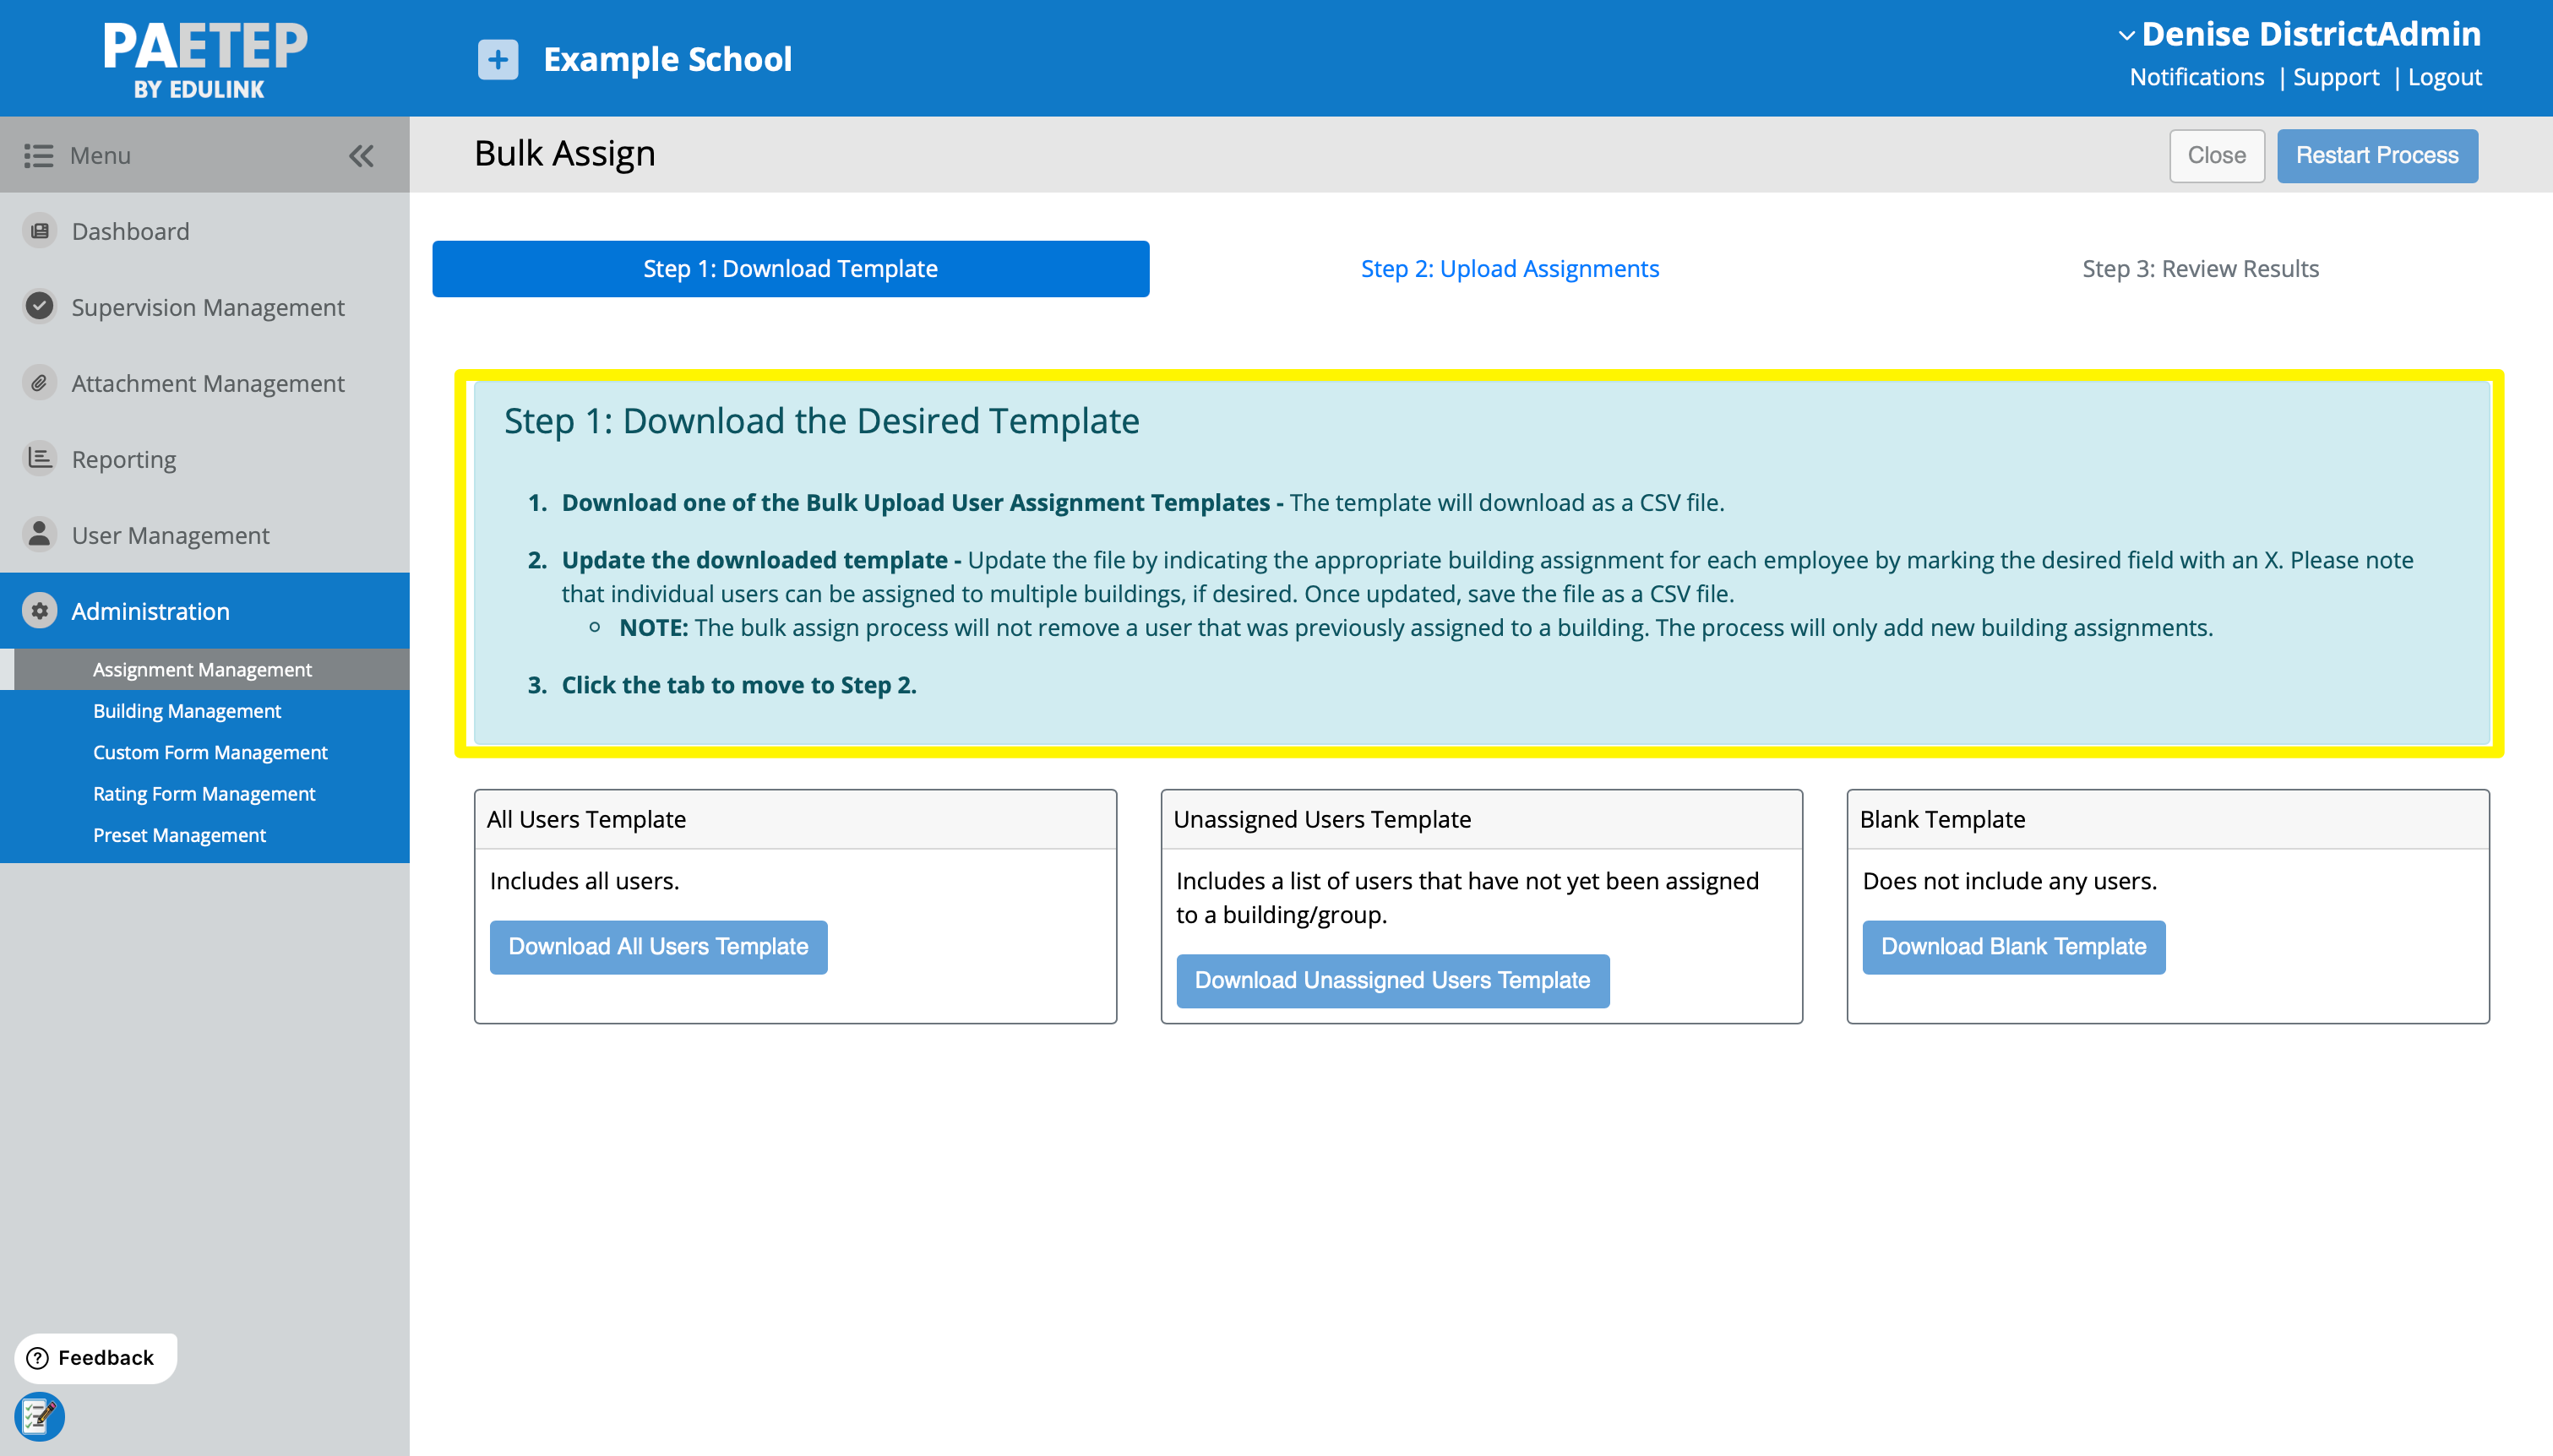The width and height of the screenshot is (2553, 1456).
Task: Click the Reporting chart icon
Action: [x=39, y=458]
